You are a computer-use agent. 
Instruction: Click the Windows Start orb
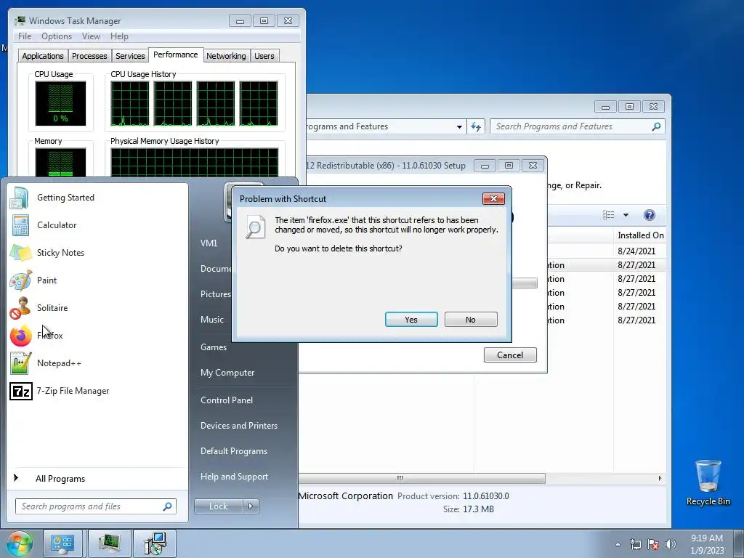point(19,543)
